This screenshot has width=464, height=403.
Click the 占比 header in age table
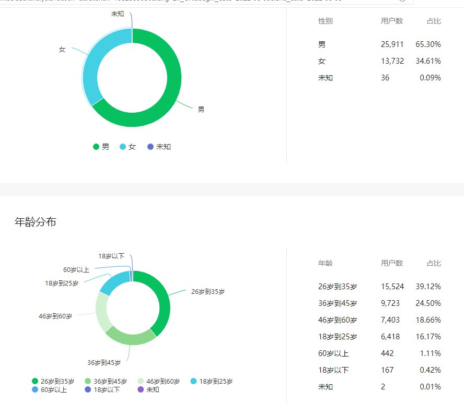click(434, 263)
